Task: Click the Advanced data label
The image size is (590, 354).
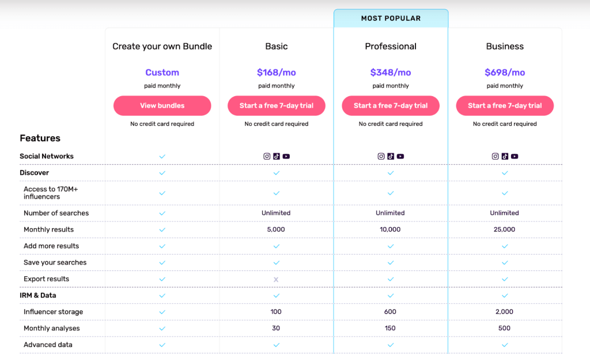Action: (x=48, y=345)
